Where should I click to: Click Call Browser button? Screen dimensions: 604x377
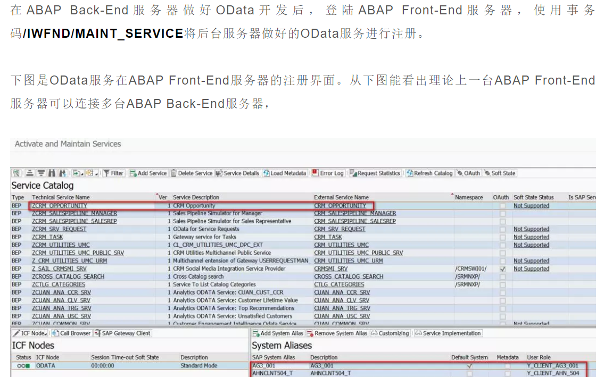71,333
